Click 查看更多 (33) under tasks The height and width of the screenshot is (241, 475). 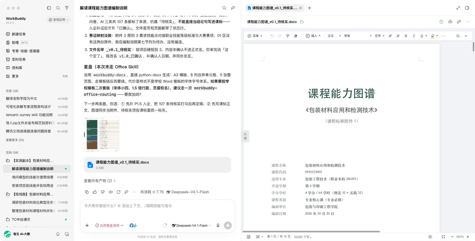15,140
